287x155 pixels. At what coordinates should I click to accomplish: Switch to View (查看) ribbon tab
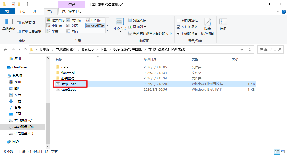(x=51, y=12)
